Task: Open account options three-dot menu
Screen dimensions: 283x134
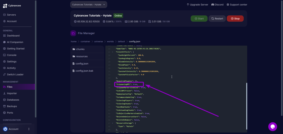Action: pos(29,129)
